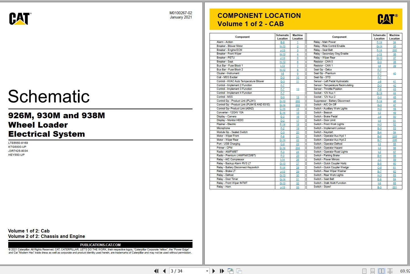Open machine location 12 for Implement controls
410x274 pixels.
[298, 89]
